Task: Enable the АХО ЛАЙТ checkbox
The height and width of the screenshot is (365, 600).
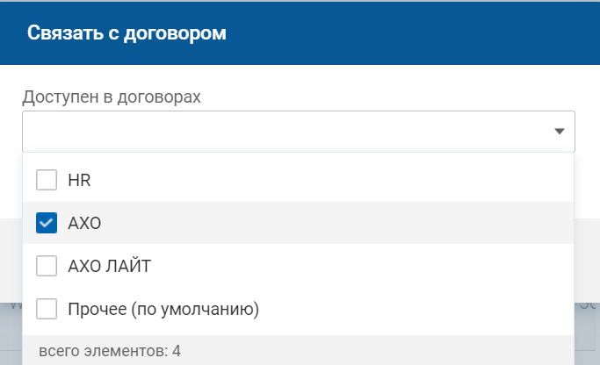Action: pyautogui.click(x=47, y=266)
